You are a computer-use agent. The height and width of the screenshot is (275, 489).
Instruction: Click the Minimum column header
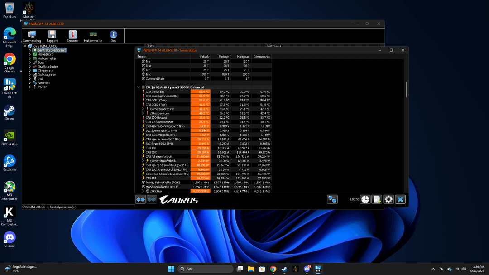point(221,57)
